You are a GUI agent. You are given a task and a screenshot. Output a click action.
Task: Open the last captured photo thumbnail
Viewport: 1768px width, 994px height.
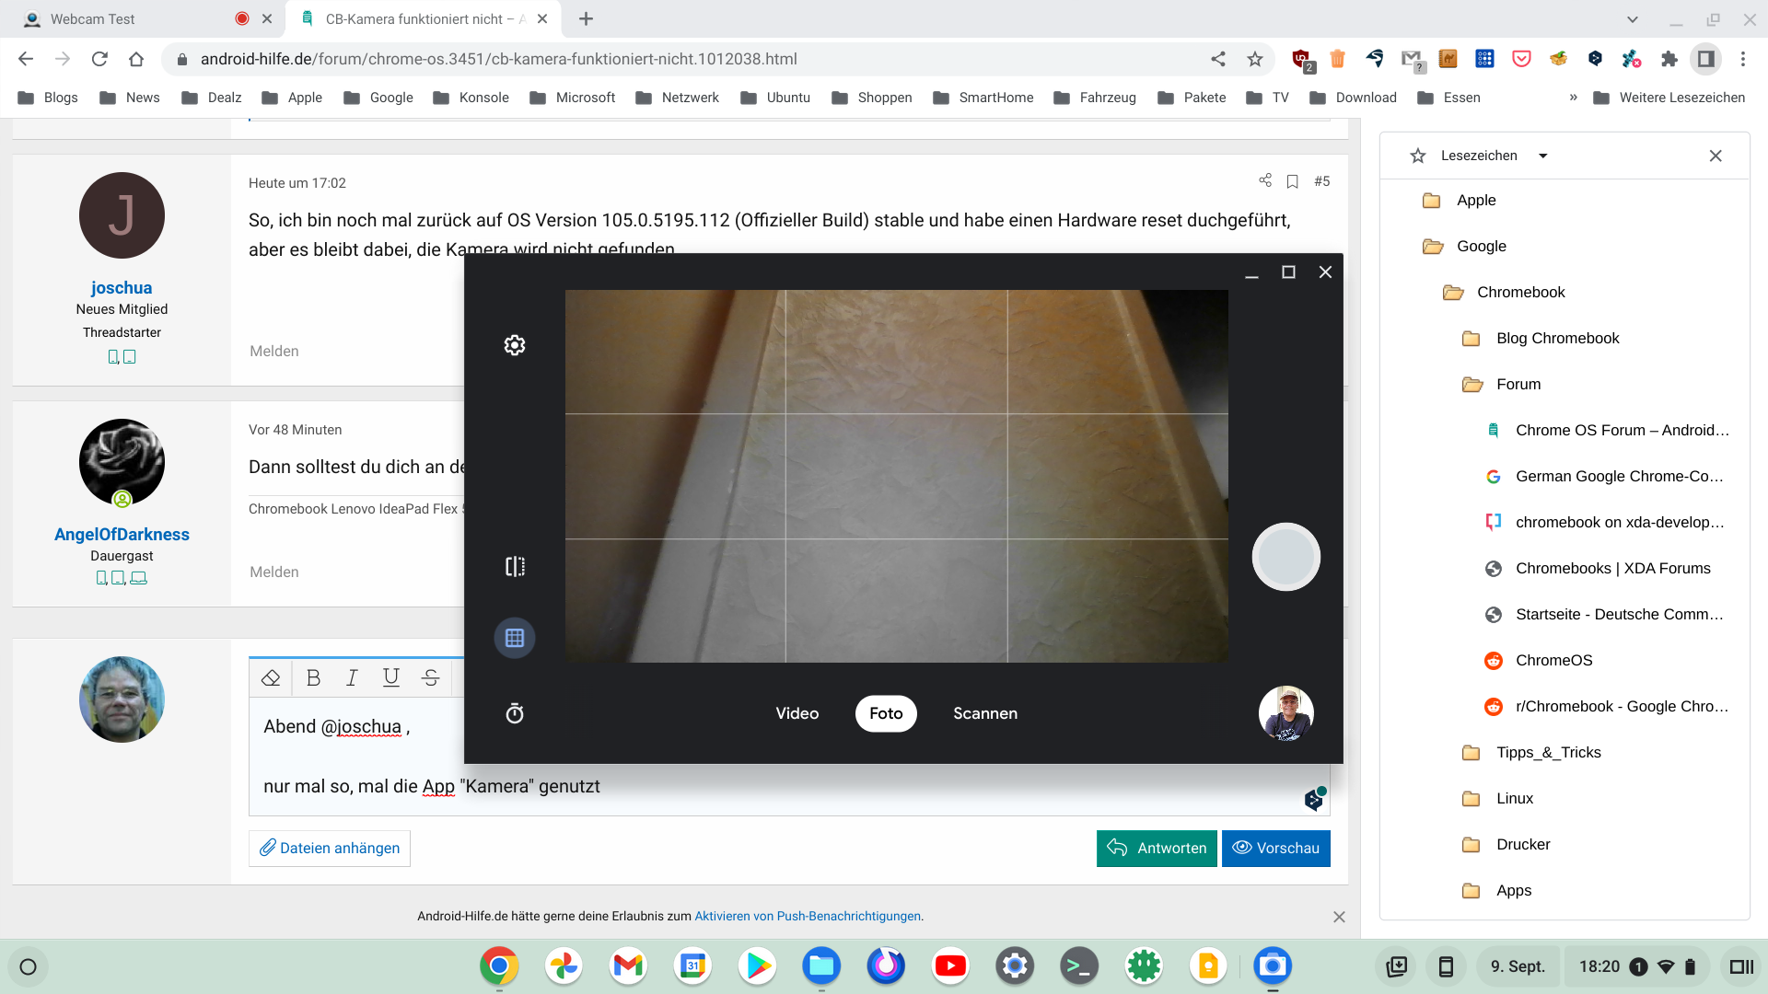[1285, 713]
